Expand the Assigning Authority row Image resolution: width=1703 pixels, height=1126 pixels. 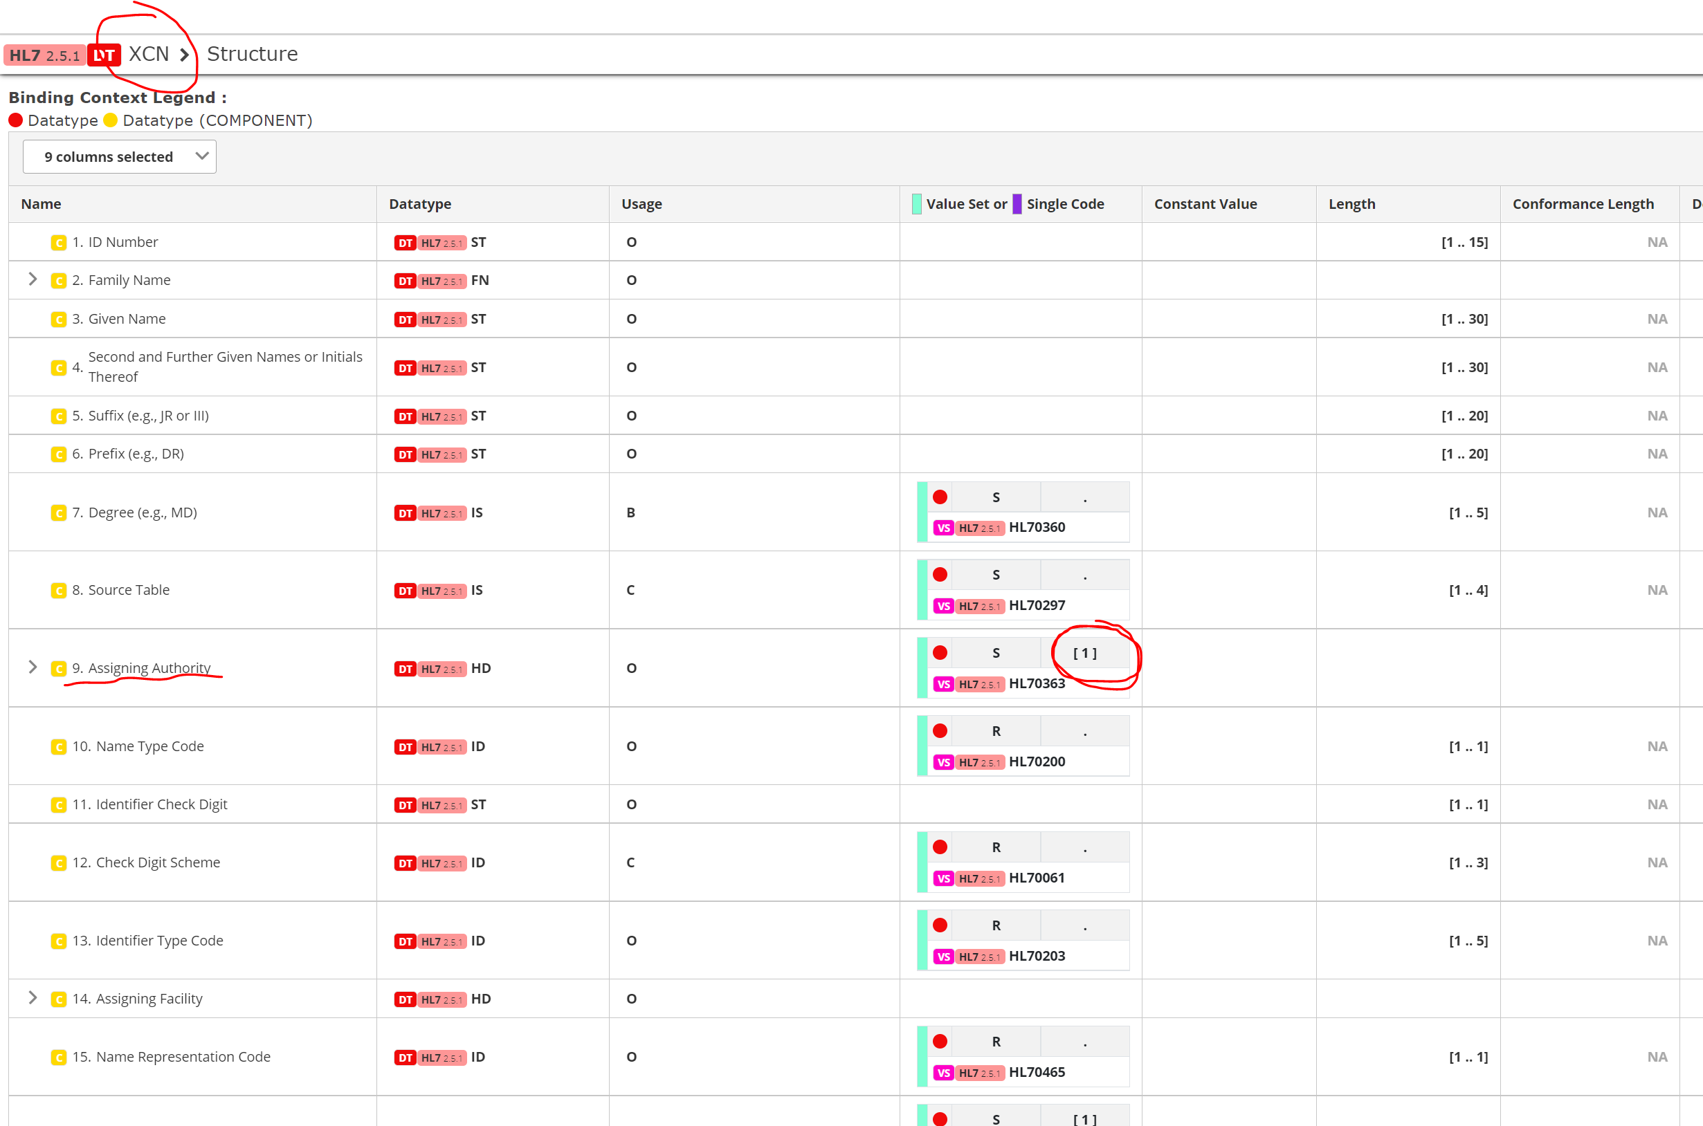(32, 667)
